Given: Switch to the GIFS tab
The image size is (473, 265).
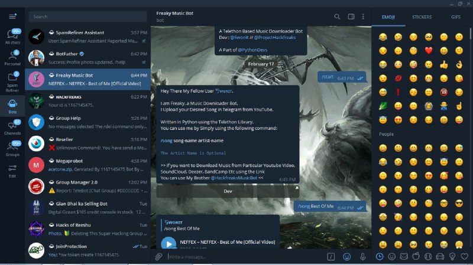Looking at the screenshot, I should (455, 17).
